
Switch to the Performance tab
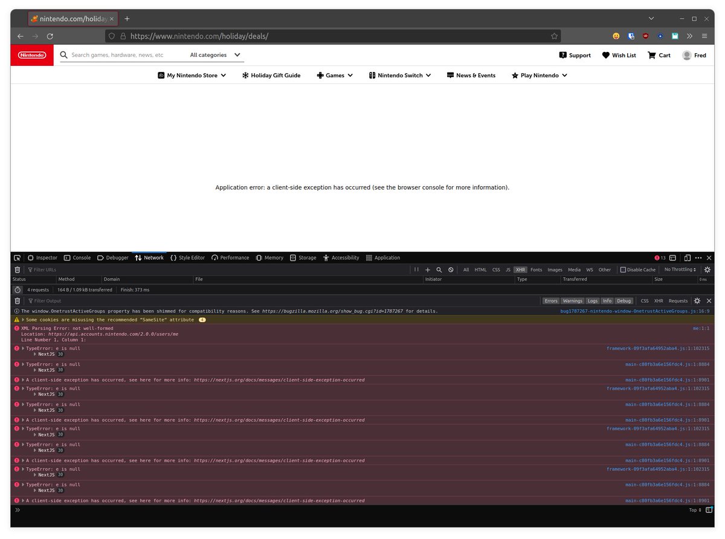tap(230, 257)
